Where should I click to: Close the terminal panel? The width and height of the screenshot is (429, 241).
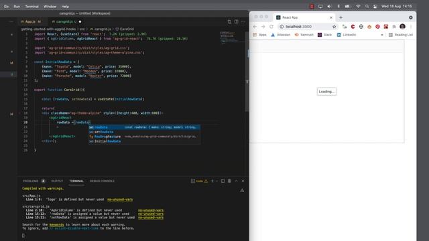click(243, 181)
